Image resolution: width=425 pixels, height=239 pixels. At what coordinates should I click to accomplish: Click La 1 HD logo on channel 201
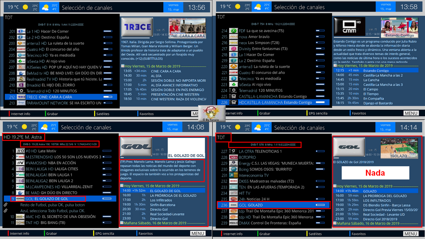click(21, 31)
